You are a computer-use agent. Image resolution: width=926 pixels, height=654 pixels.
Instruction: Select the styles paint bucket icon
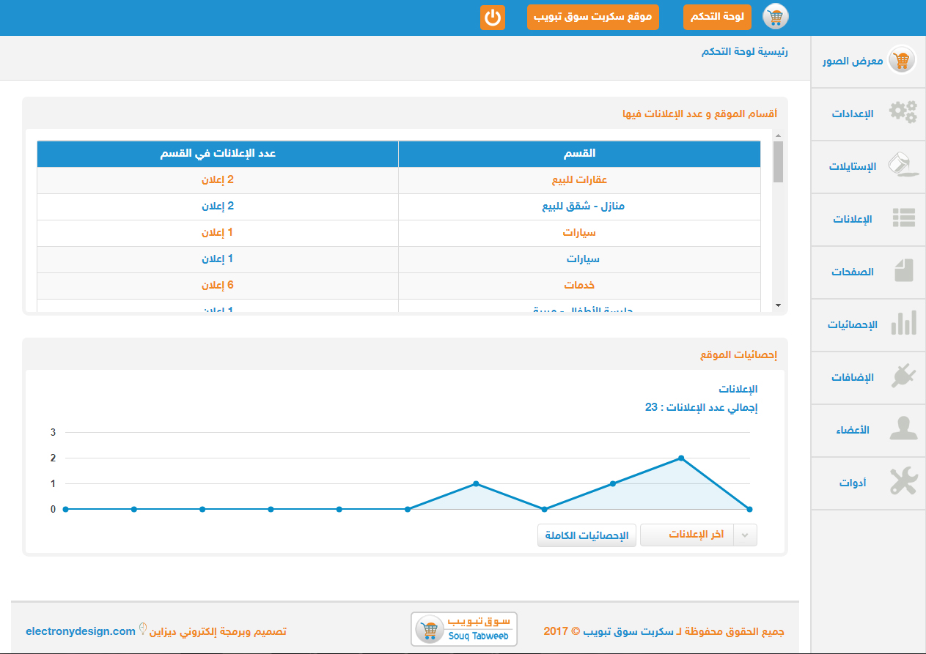point(903,166)
